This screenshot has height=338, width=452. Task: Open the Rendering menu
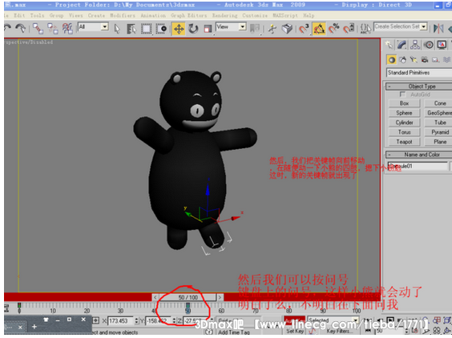coord(225,15)
